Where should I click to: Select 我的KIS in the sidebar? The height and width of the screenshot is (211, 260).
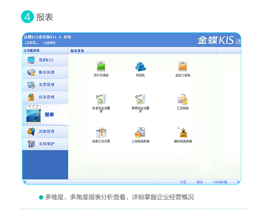[45, 60]
